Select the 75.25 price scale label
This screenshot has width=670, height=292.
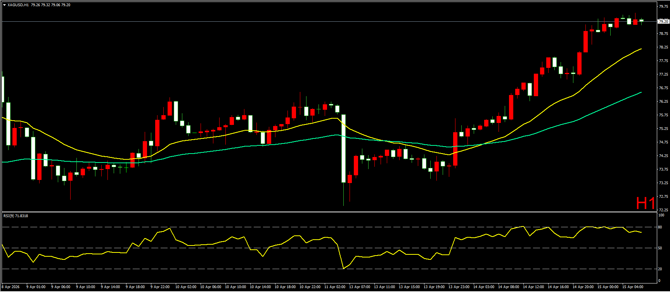click(663, 129)
